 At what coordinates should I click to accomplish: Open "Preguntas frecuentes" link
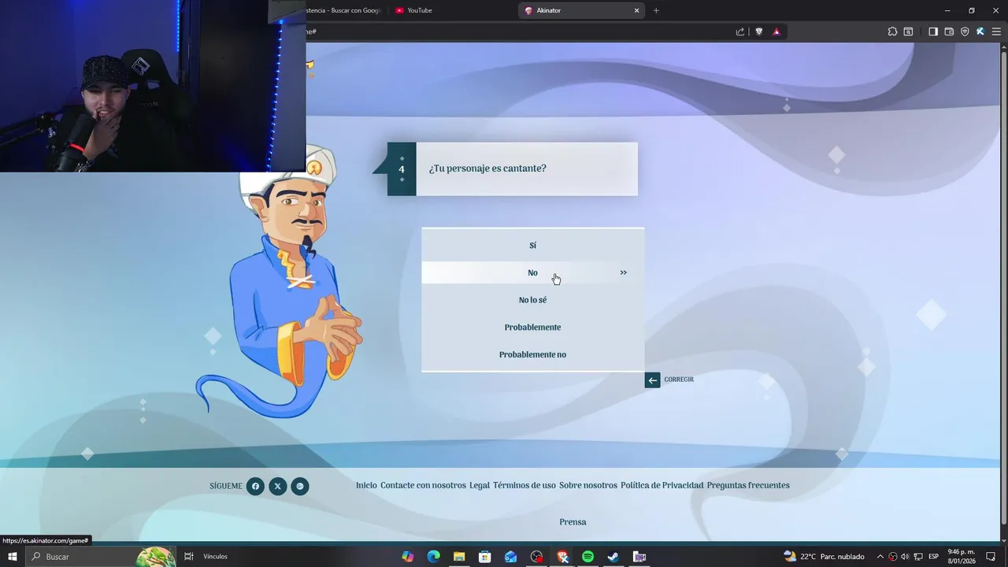[748, 485]
